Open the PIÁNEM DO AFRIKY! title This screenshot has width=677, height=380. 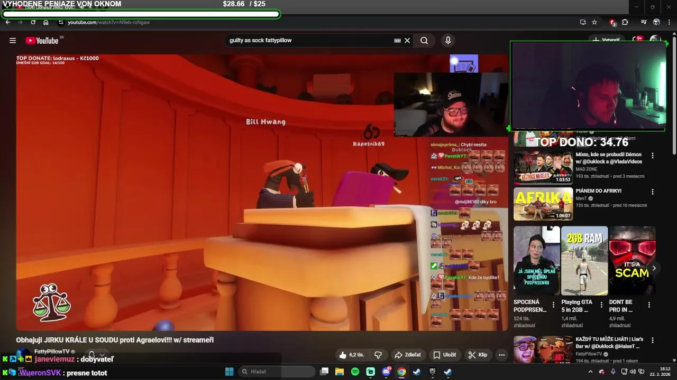point(598,191)
